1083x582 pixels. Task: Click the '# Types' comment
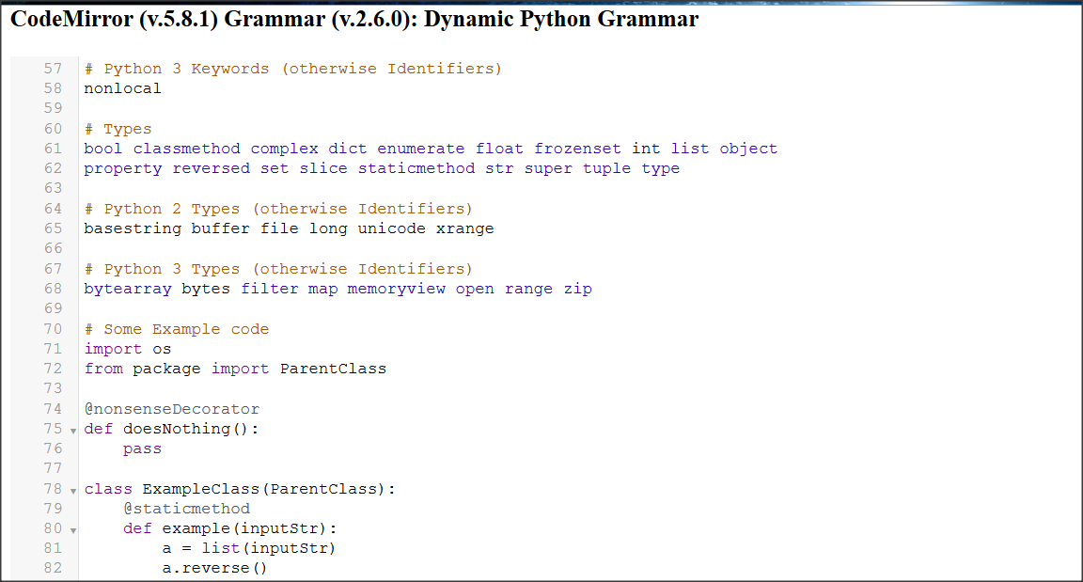pos(118,129)
